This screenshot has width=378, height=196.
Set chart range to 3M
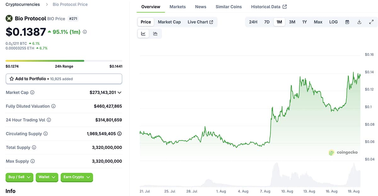click(292, 22)
